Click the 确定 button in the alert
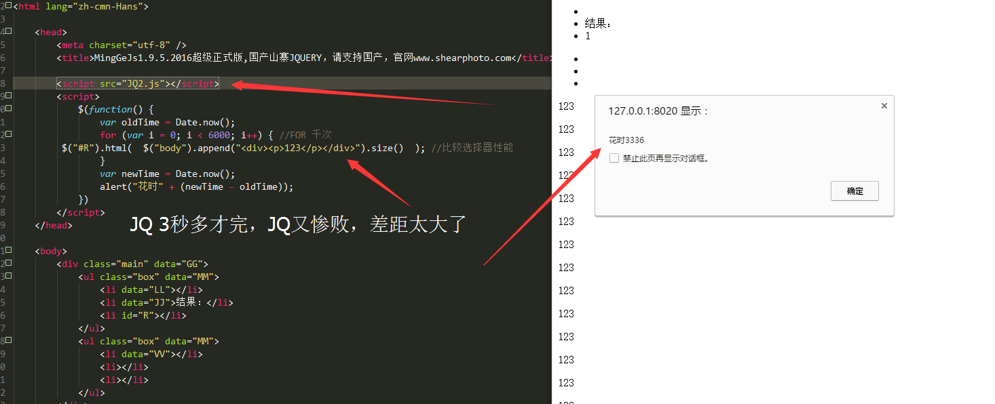This screenshot has height=404, width=995. 855,191
